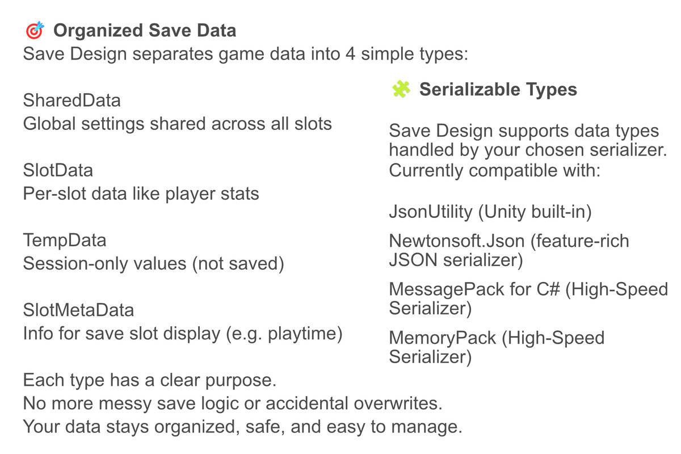Click the 'Each type has a clear purpose' line

tap(149, 380)
